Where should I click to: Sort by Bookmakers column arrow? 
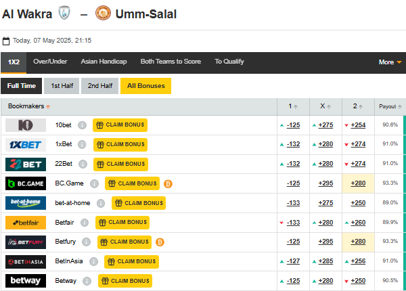pos(48,107)
